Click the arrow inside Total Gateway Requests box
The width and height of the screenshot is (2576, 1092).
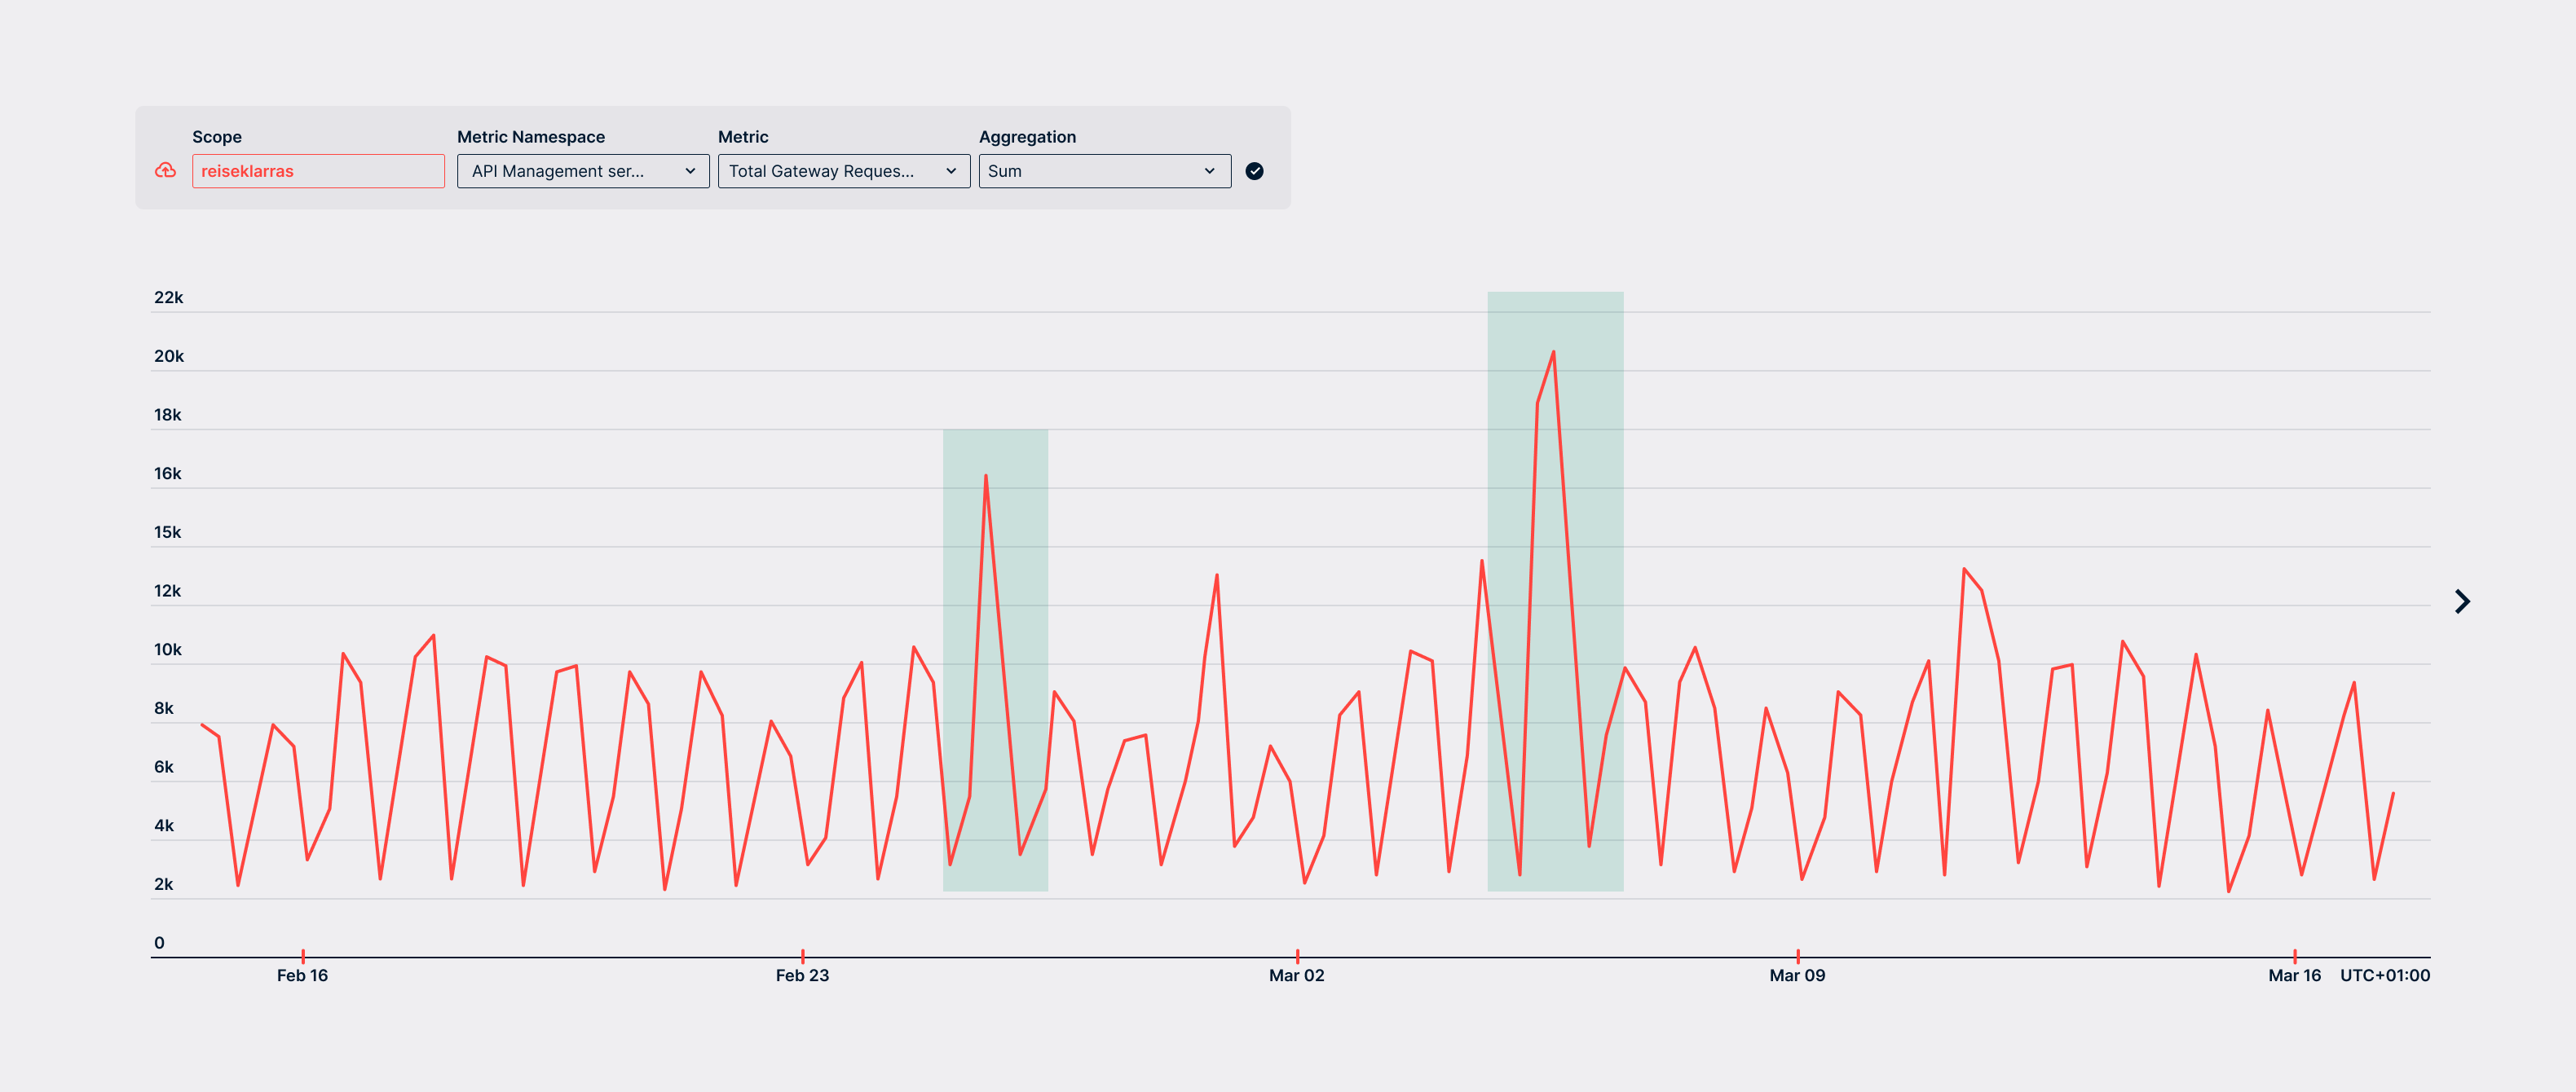pyautogui.click(x=951, y=171)
